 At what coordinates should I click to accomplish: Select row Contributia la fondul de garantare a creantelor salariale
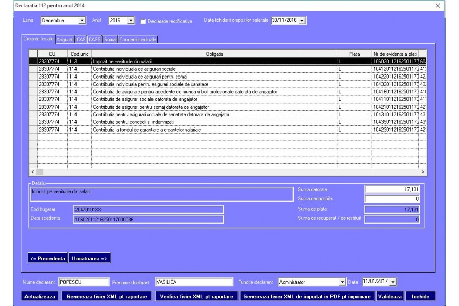tap(228, 130)
